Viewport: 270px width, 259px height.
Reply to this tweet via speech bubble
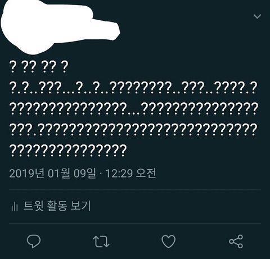point(34,241)
